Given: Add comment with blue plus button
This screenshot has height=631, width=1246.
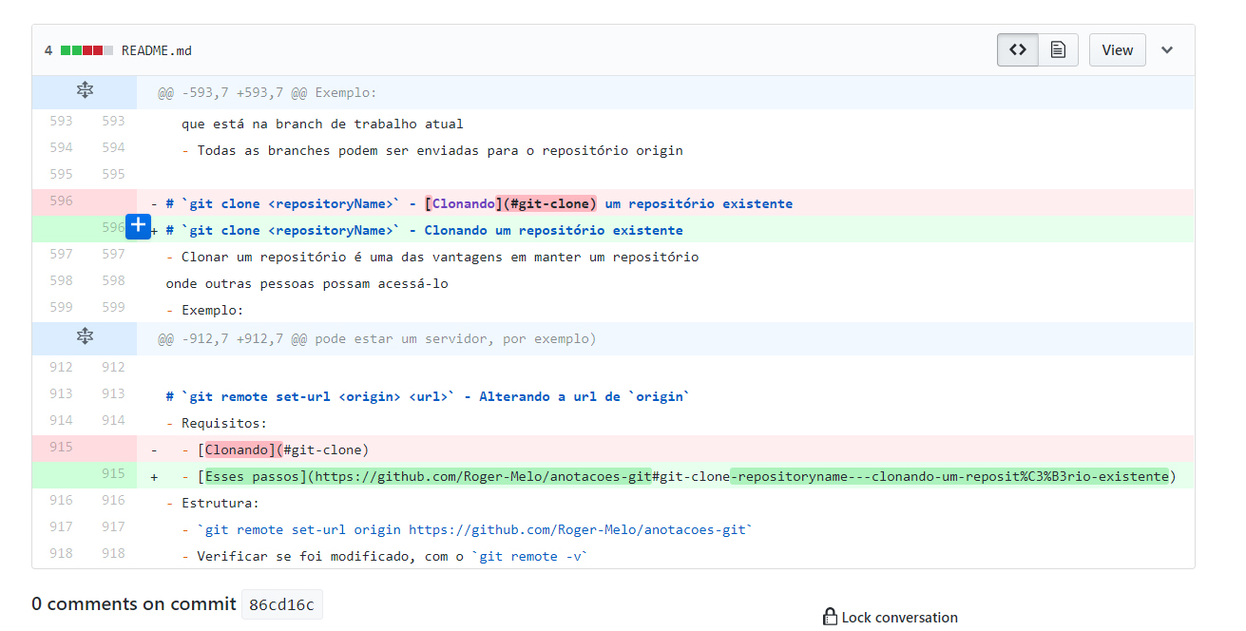Looking at the screenshot, I should tap(139, 226).
